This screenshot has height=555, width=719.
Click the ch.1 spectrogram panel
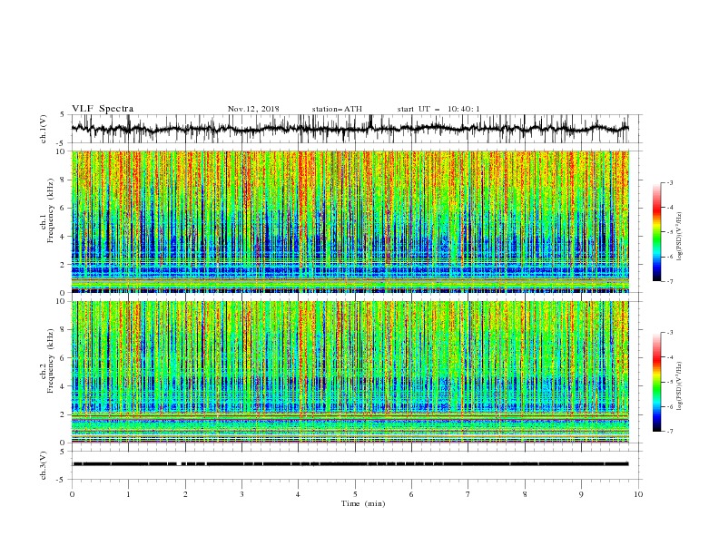(350, 221)
